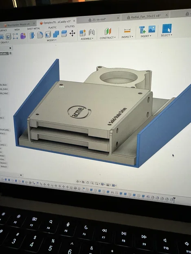Screen dimensions: 191x254
Task: Click the lock icon in top-right tab
Action: (187, 14)
